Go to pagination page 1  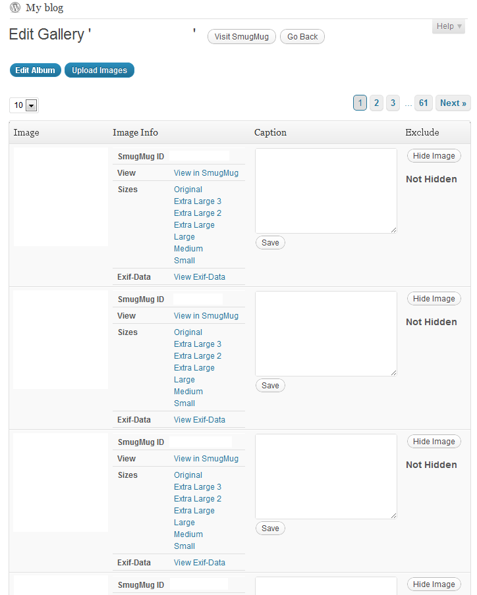[x=360, y=103]
